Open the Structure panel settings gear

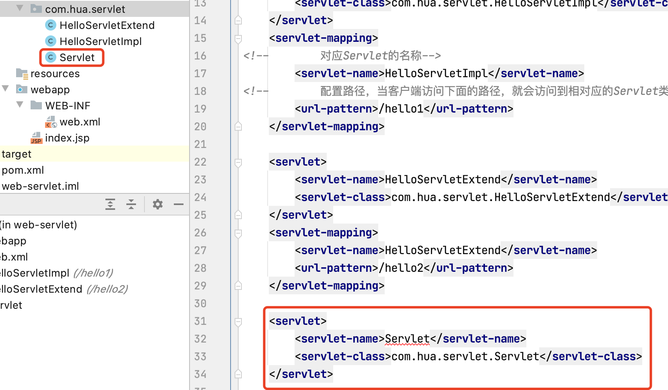coord(157,204)
